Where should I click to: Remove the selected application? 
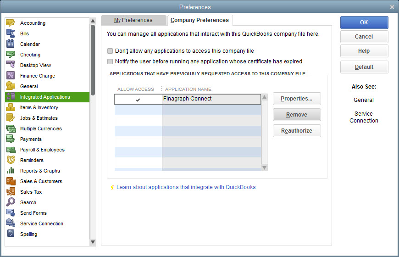point(297,115)
